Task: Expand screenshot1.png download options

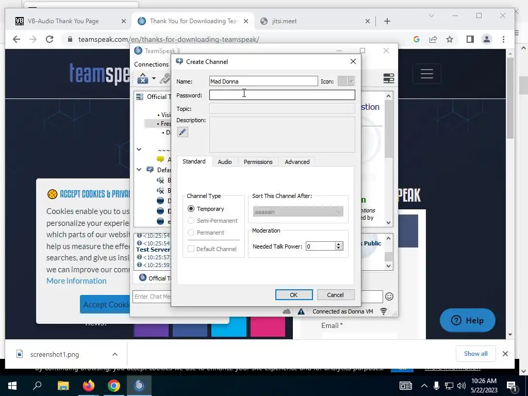Action: (115, 354)
